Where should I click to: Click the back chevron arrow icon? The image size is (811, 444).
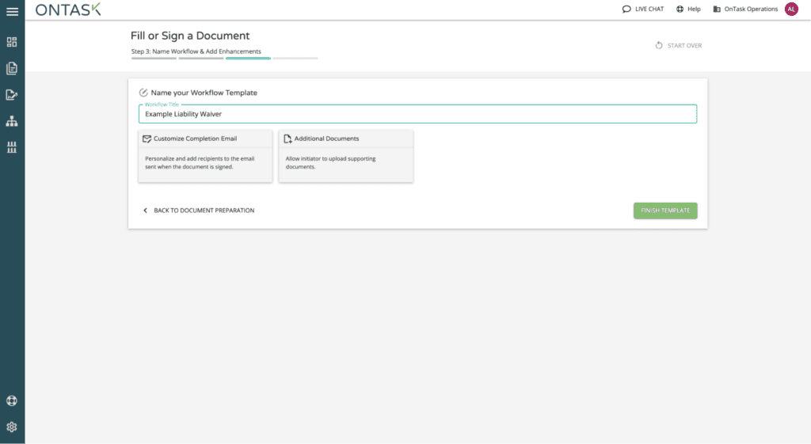tap(146, 211)
